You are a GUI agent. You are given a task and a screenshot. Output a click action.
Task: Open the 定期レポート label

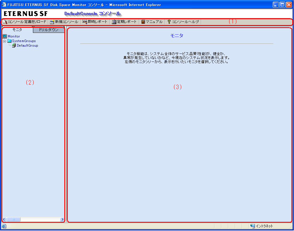(x=127, y=22)
